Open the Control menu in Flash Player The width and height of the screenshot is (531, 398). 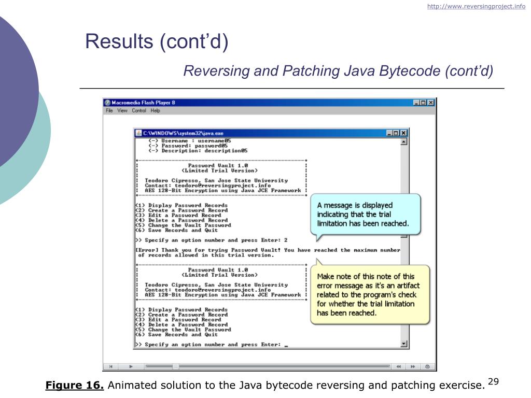coord(139,111)
